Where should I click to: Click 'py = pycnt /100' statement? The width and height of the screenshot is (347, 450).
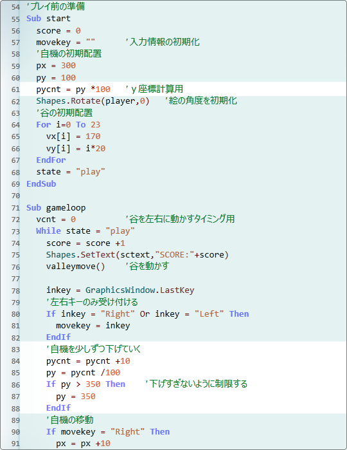[83, 373]
